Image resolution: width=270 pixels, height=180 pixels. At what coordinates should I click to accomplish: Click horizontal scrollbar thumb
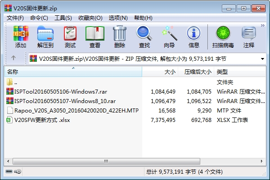(106, 162)
